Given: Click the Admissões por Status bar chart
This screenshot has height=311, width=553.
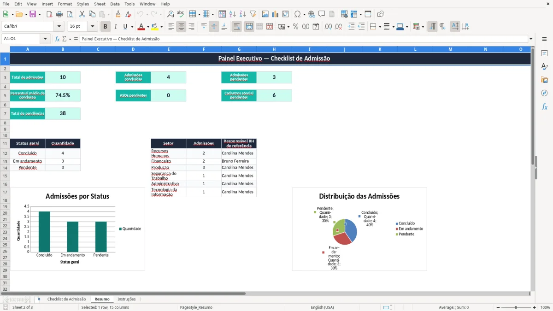Looking at the screenshot, I should [77, 229].
